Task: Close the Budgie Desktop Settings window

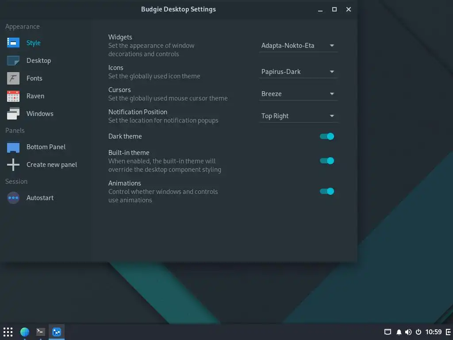Action: [349, 10]
